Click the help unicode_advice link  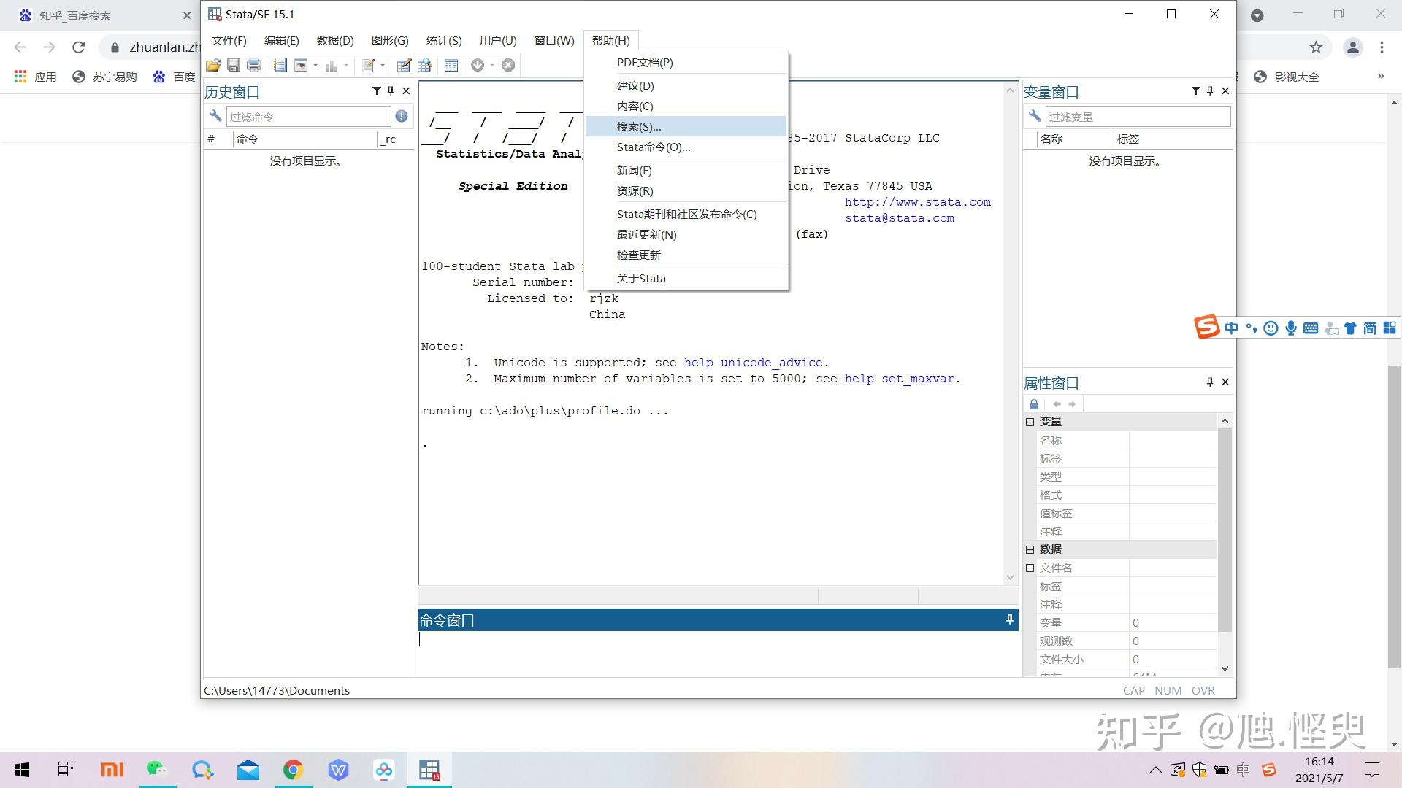pos(753,363)
